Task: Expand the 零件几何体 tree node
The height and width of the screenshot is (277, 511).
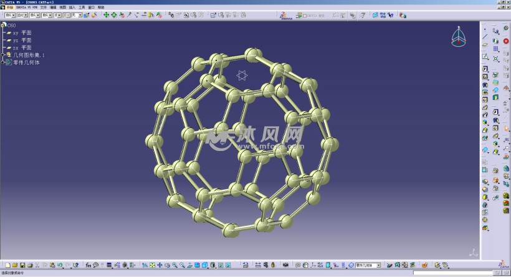Action: coord(2,62)
